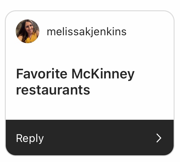Expand reply using the chevron in dark bar

tap(159, 138)
